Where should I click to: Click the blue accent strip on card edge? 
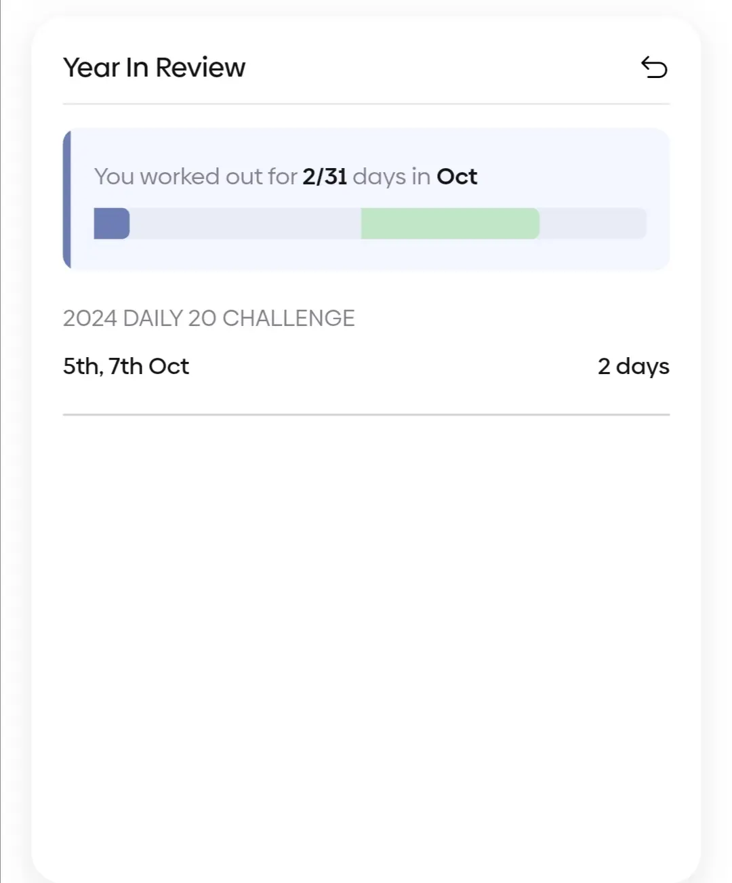(x=66, y=199)
